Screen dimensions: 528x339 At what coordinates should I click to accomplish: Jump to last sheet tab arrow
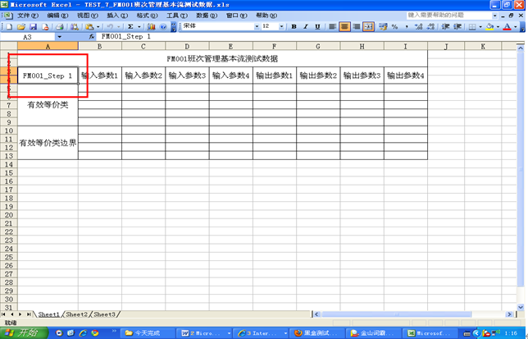pyautogui.click(x=29, y=314)
